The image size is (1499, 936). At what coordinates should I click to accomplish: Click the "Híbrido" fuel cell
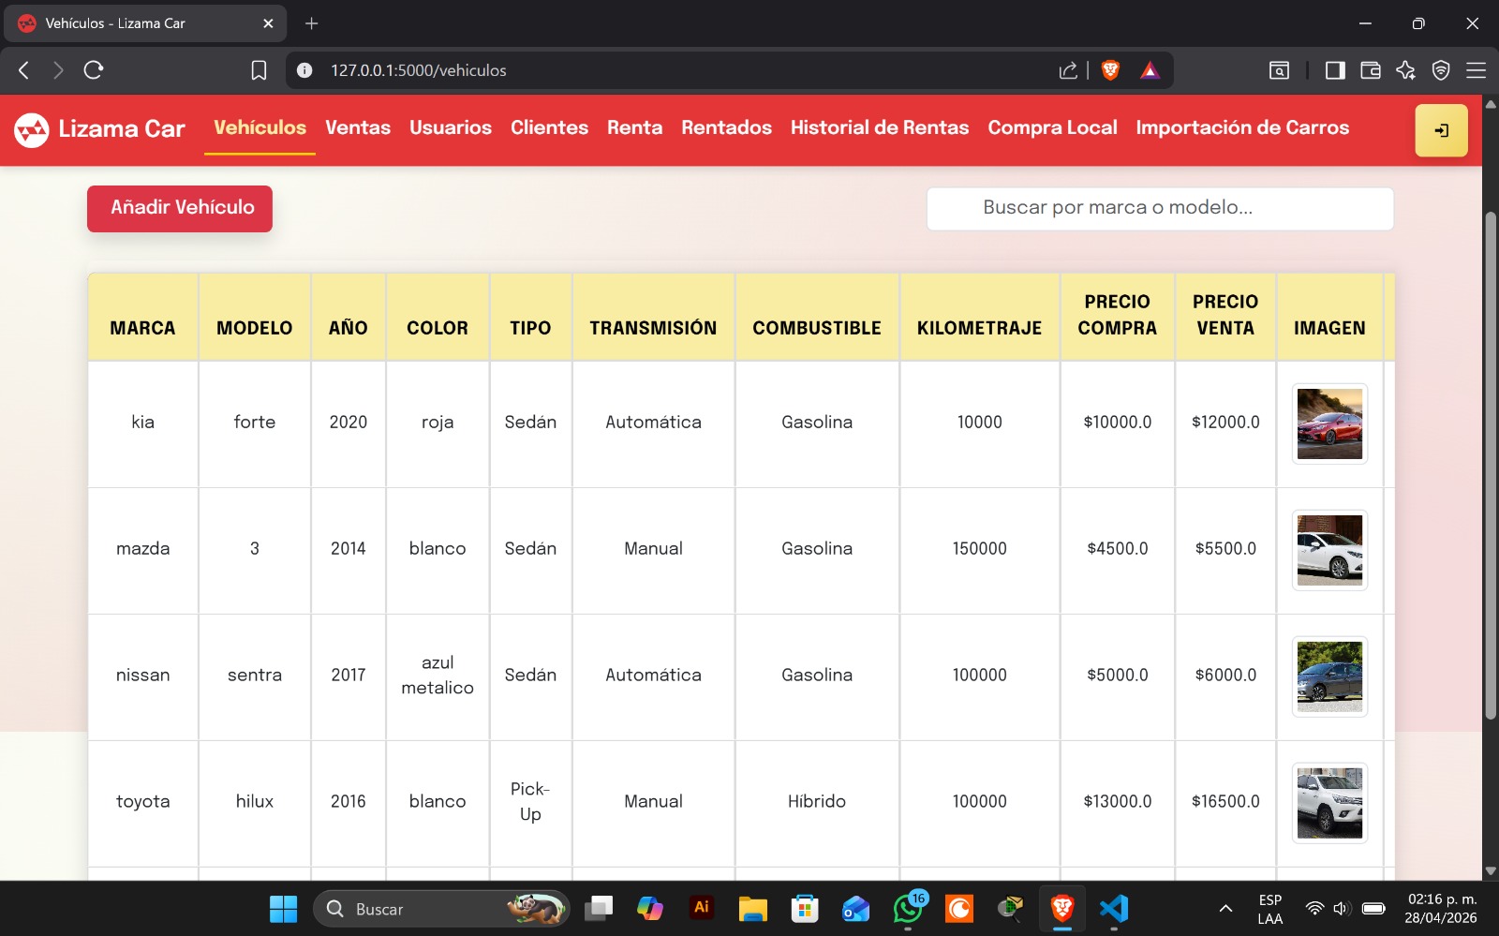click(817, 802)
